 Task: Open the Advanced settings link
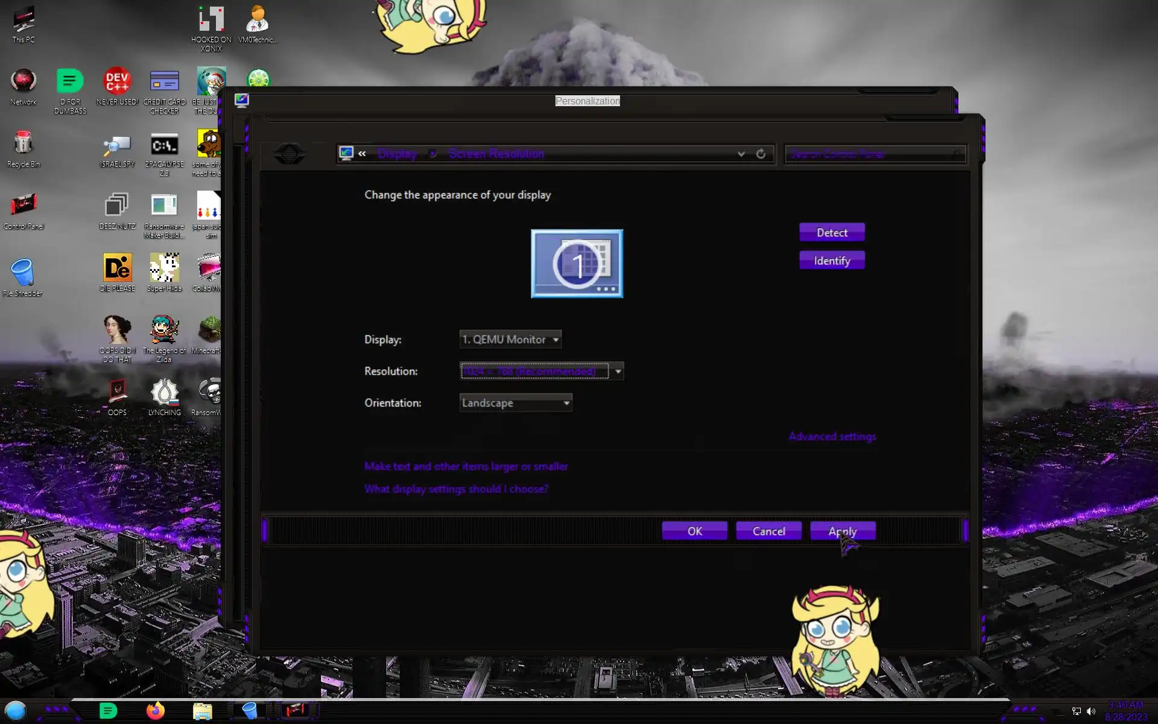pyautogui.click(x=832, y=436)
